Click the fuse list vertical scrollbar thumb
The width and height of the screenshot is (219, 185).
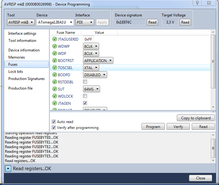pos(213,61)
